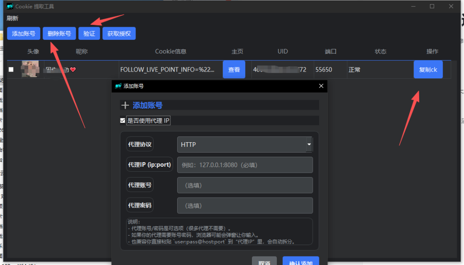
Task: Click 查看 to view the cookie info
Action: (234, 69)
